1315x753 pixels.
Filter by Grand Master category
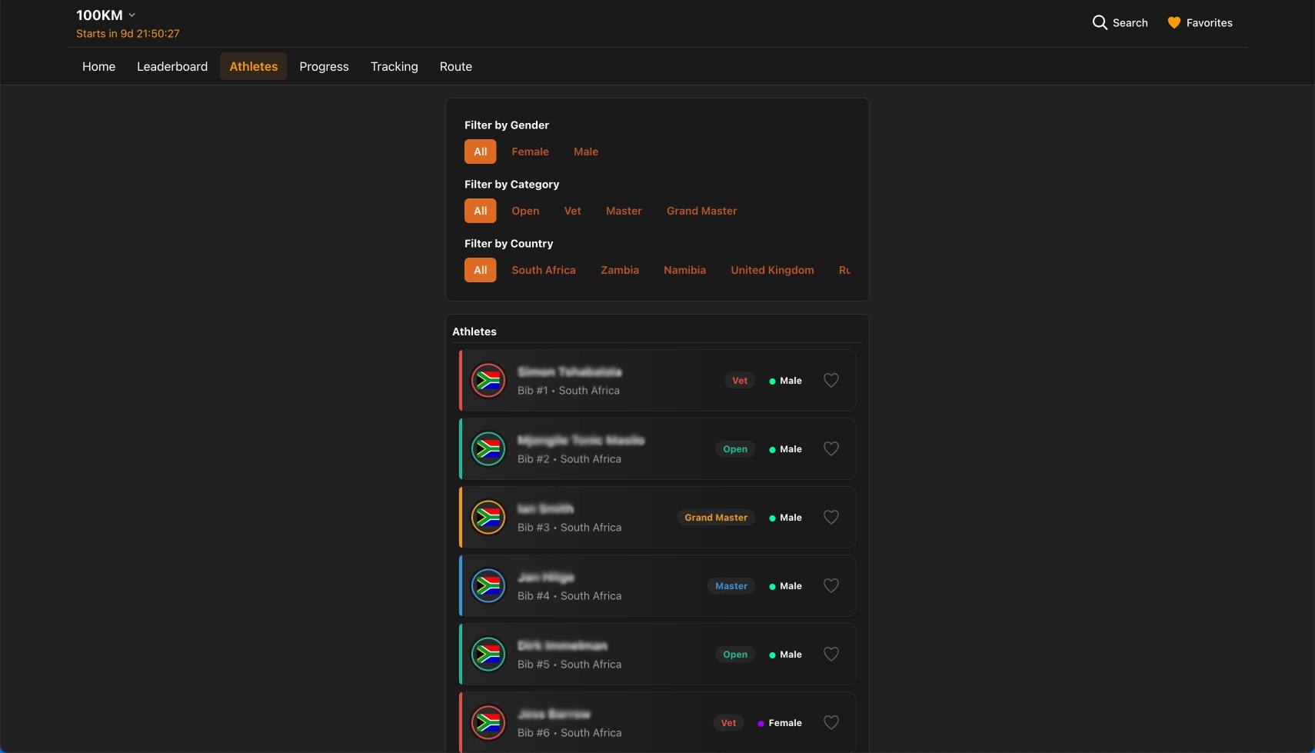pyautogui.click(x=701, y=211)
